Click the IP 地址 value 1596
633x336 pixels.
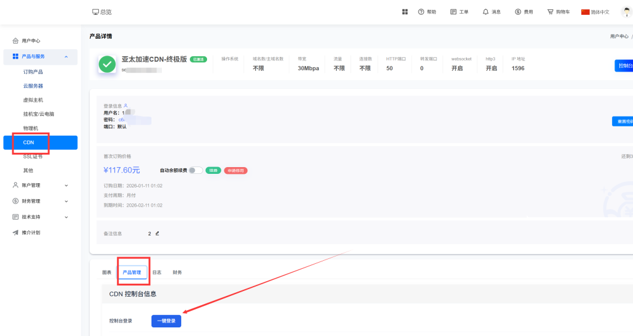tap(518, 68)
